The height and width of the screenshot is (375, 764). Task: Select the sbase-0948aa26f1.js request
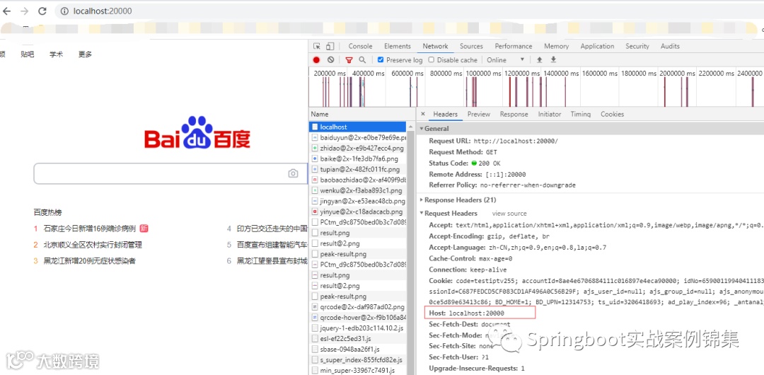[x=358, y=349]
